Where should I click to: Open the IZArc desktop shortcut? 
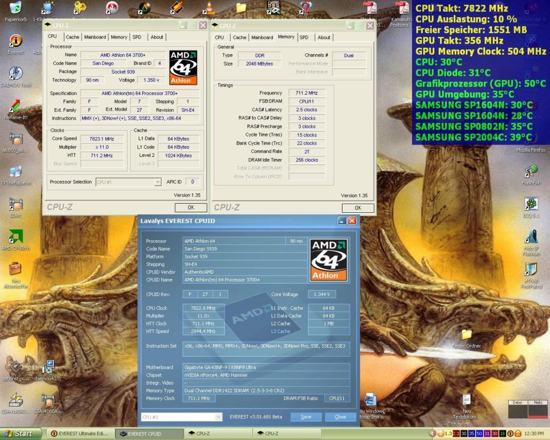(16, 204)
